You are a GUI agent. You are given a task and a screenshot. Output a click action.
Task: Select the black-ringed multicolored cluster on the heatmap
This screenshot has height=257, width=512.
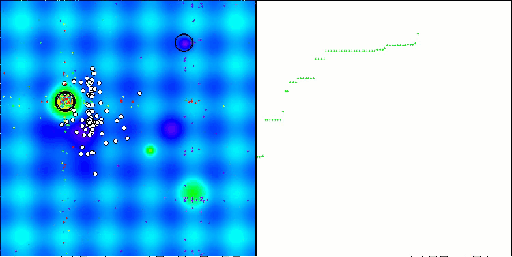point(66,101)
